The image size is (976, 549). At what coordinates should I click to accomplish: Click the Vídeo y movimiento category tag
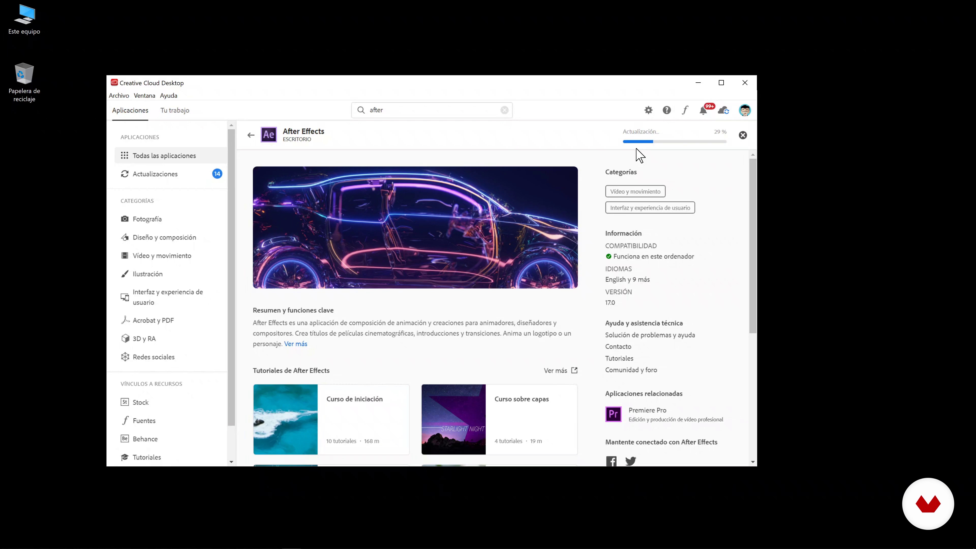pos(635,191)
